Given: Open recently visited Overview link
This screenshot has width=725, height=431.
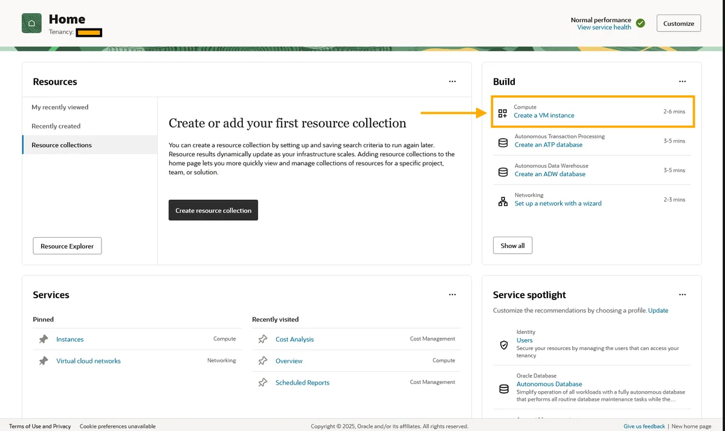Looking at the screenshot, I should click(289, 361).
